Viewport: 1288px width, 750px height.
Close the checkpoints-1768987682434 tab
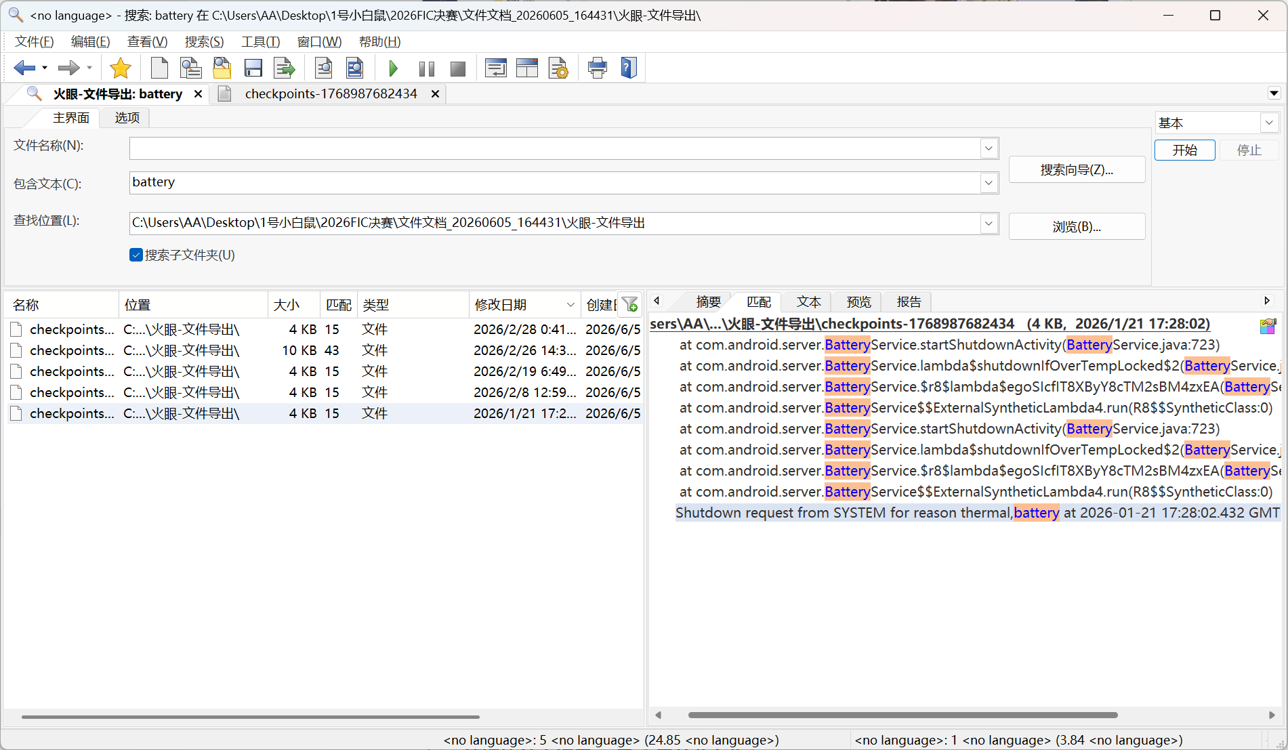(x=436, y=94)
